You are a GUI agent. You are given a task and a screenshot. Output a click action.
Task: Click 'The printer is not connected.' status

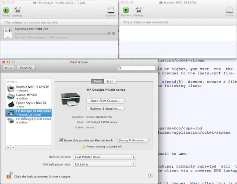point(146,22)
